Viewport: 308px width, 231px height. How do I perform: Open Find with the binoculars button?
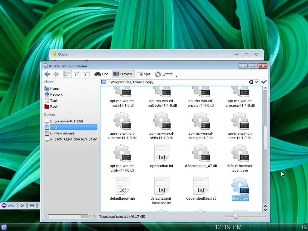101,74
